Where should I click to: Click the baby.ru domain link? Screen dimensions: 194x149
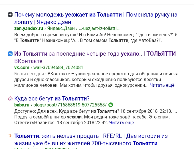pyautogui.click(x=22, y=105)
